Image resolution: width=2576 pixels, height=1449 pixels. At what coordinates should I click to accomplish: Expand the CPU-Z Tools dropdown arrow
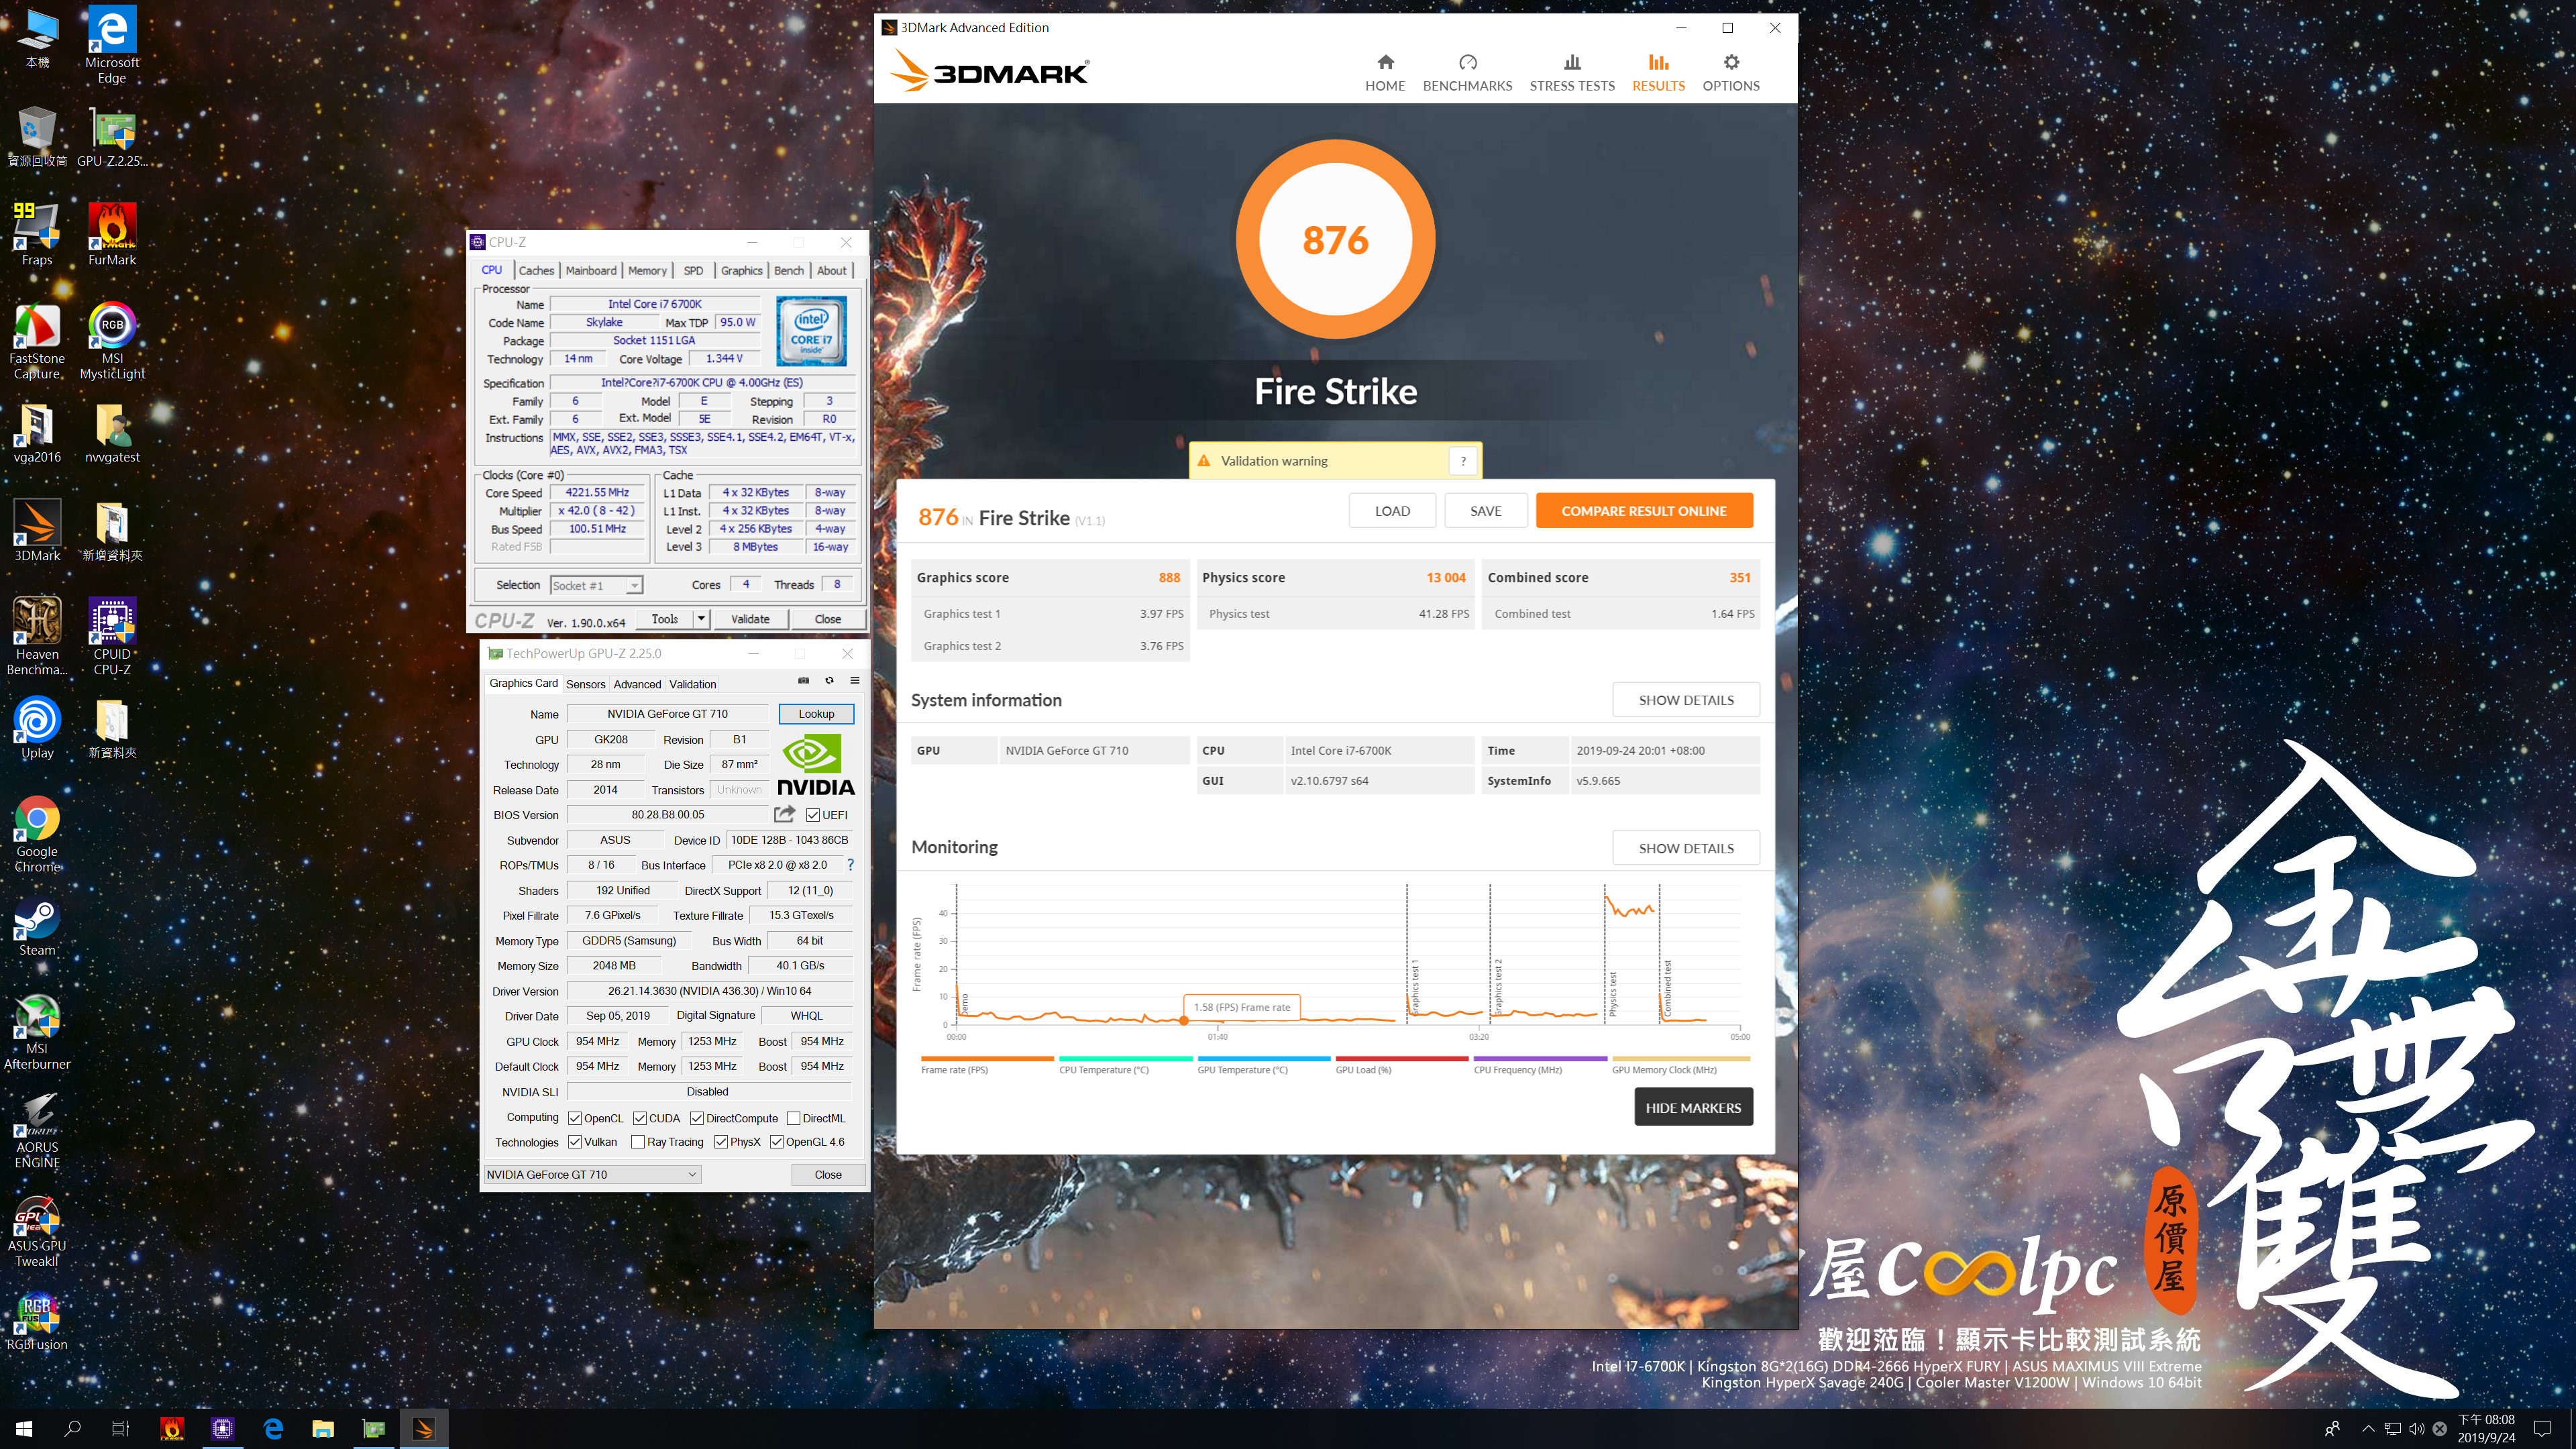click(701, 619)
